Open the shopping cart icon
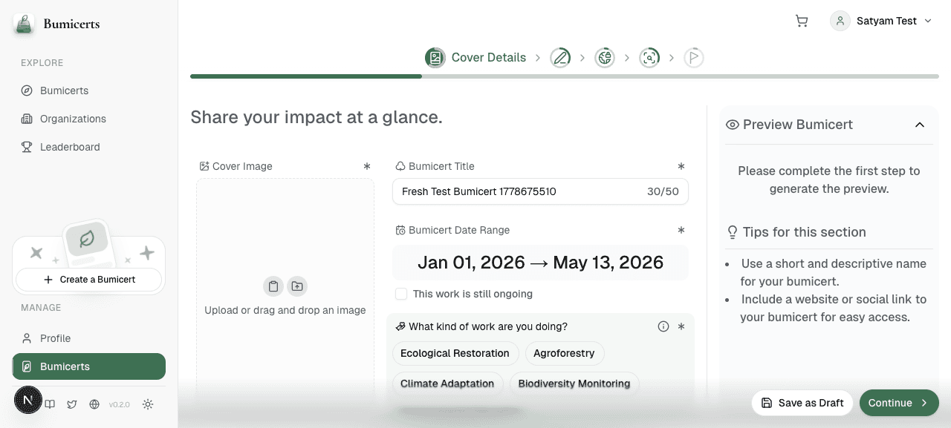951x428 pixels. coord(802,21)
